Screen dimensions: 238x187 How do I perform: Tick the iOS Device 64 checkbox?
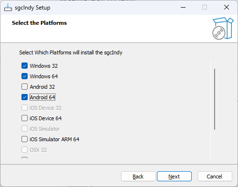click(x=24, y=118)
